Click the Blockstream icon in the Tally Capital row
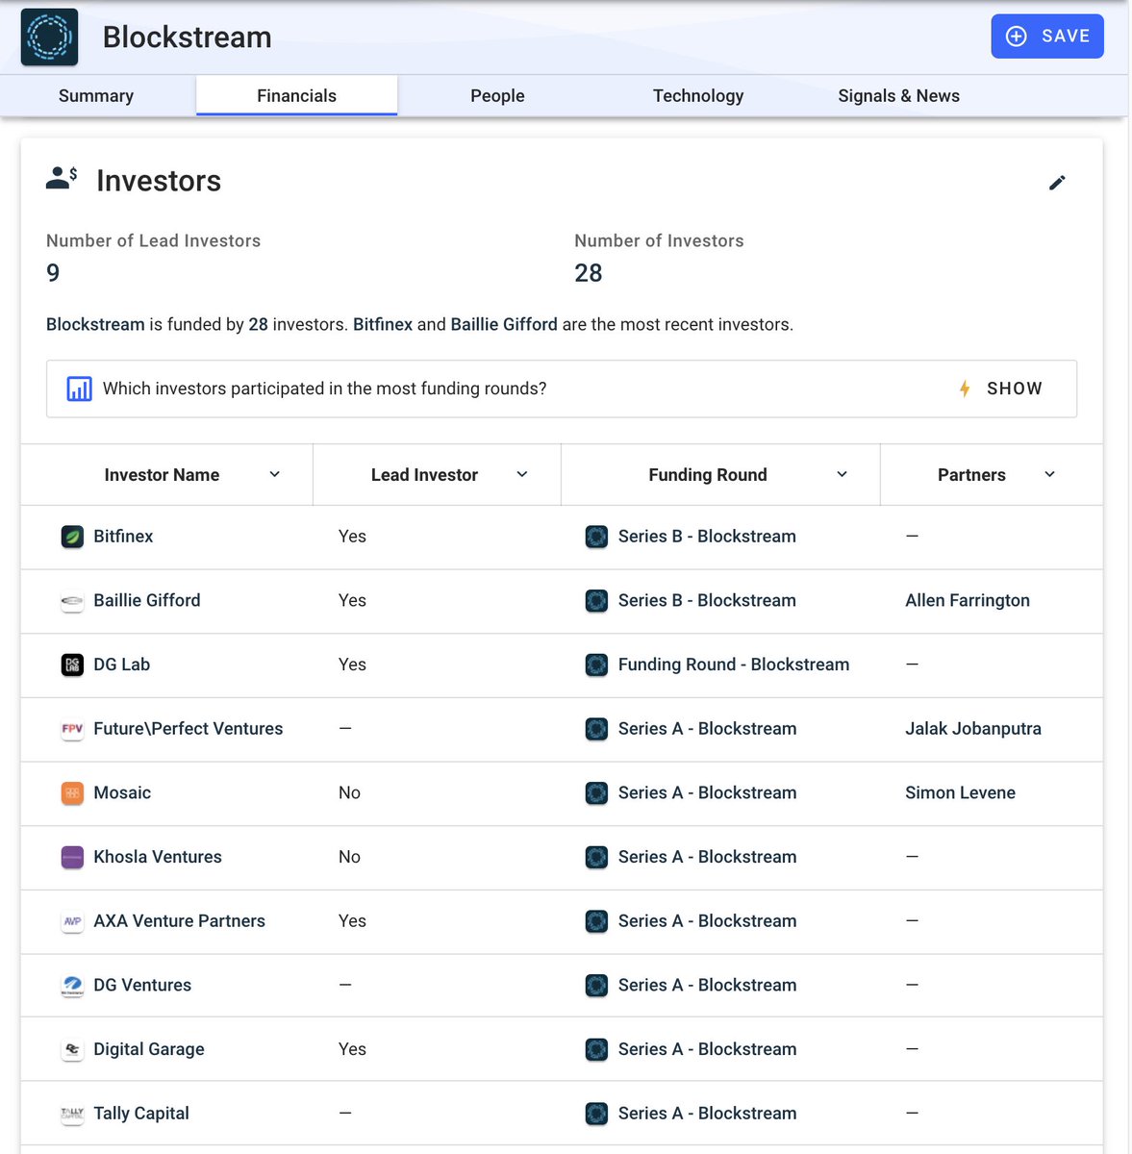 click(596, 1114)
